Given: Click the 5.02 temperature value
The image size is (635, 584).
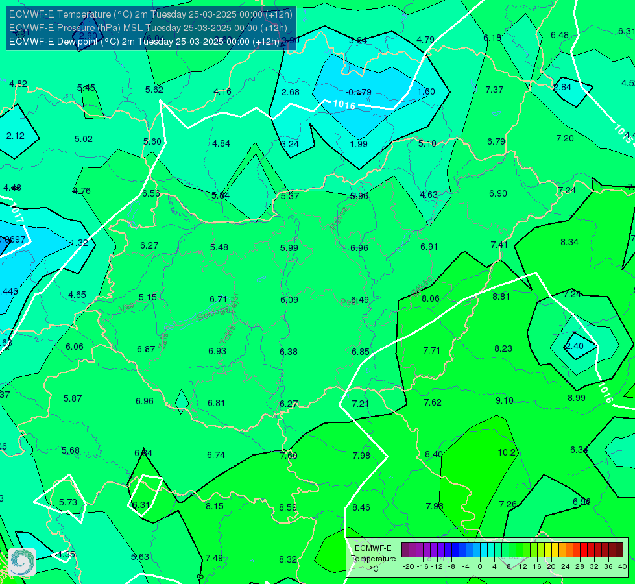Looking at the screenshot, I should pyautogui.click(x=84, y=139).
